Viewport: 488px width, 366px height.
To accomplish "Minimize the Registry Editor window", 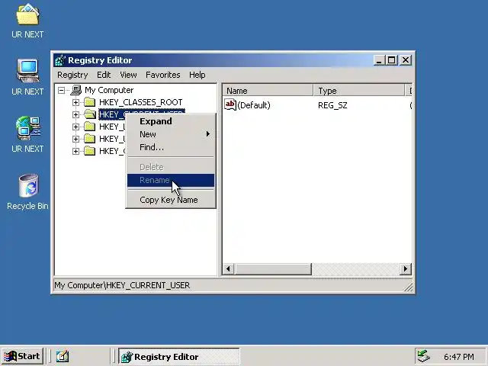I will coord(380,60).
